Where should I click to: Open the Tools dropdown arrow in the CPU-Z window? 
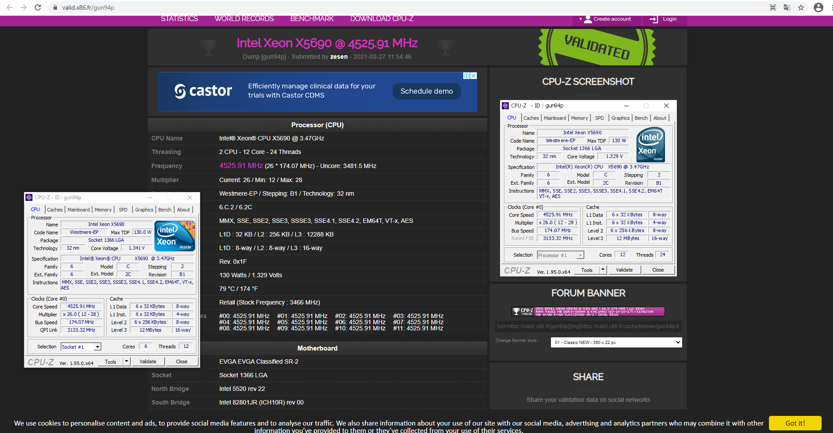tap(126, 361)
